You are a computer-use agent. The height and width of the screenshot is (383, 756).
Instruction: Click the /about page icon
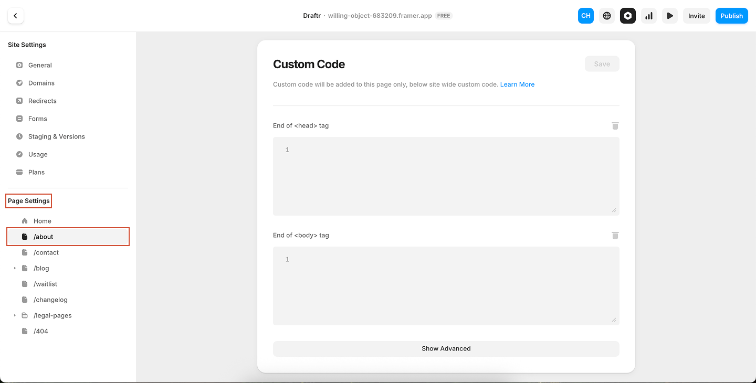click(x=25, y=237)
